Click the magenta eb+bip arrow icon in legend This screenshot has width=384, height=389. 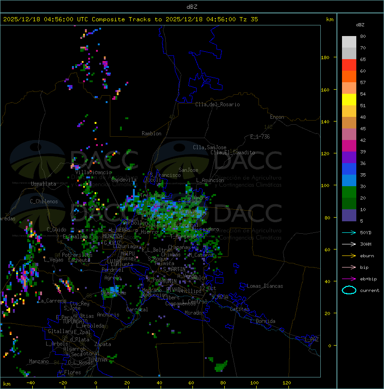[349, 279]
